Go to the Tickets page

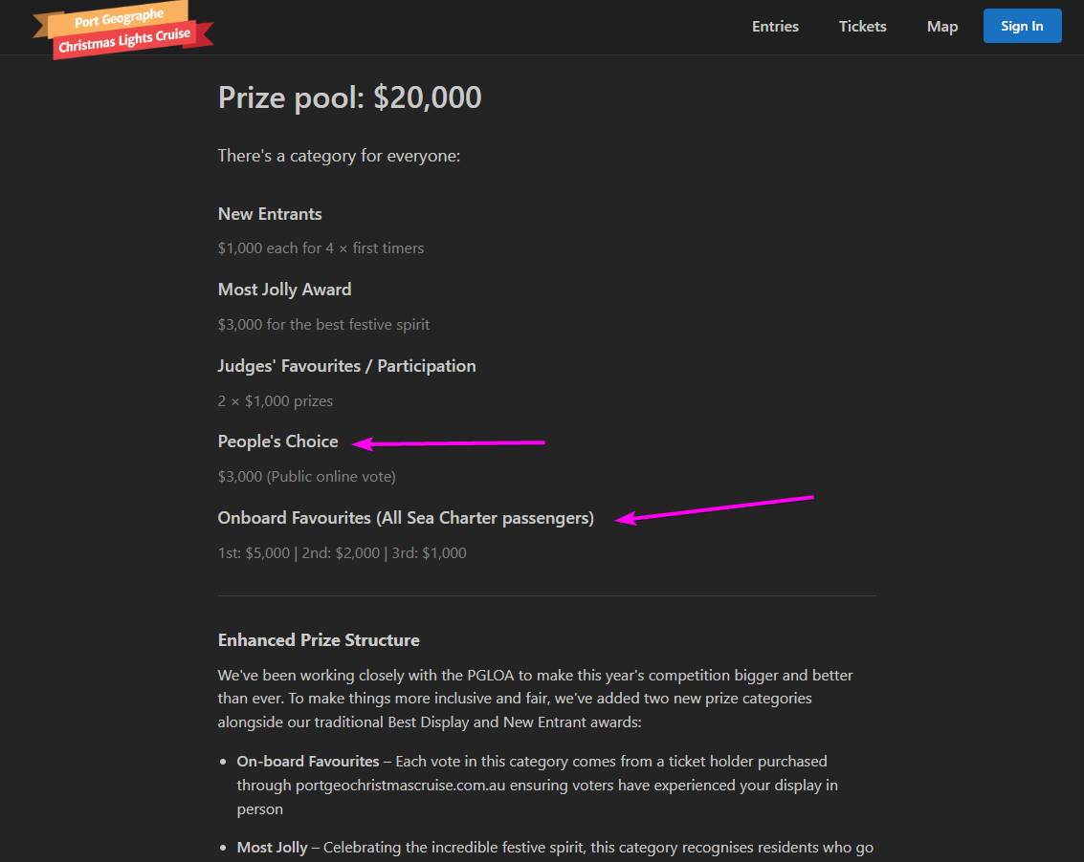click(862, 27)
